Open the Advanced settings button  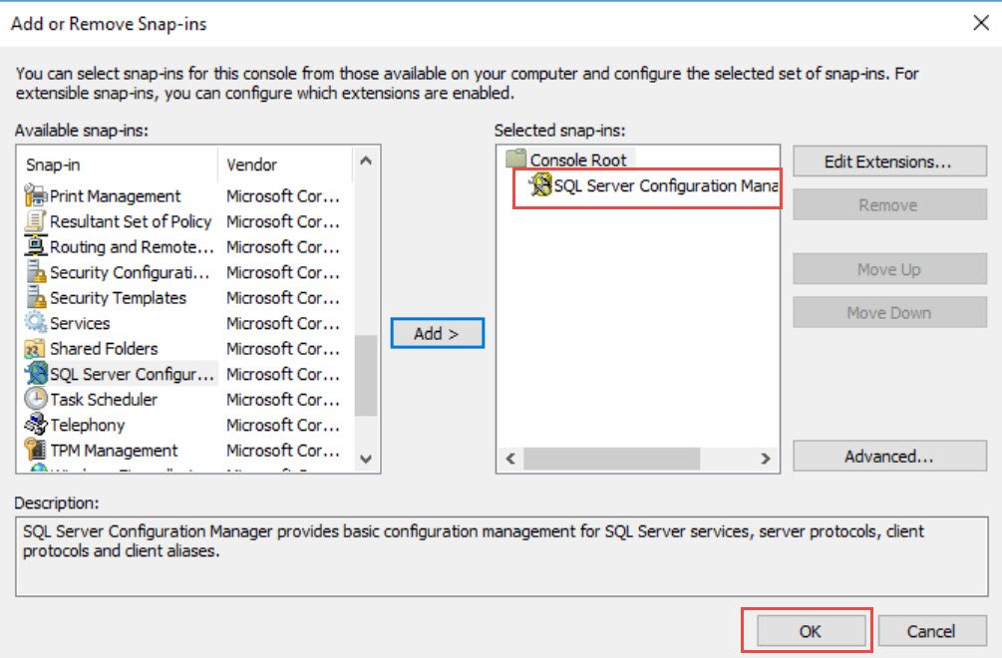(889, 456)
